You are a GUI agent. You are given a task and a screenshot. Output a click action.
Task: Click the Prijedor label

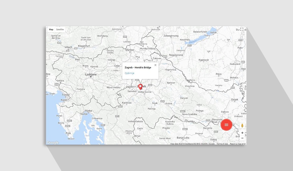coord(166,128)
